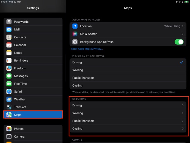Tap the Photos flower icon
Image resolution: width=190 pixels, height=143 pixels.
click(x=9, y=129)
